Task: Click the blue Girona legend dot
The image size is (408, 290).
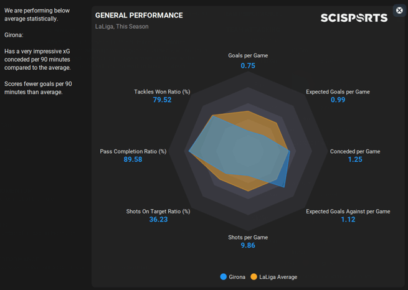Action: (x=224, y=277)
